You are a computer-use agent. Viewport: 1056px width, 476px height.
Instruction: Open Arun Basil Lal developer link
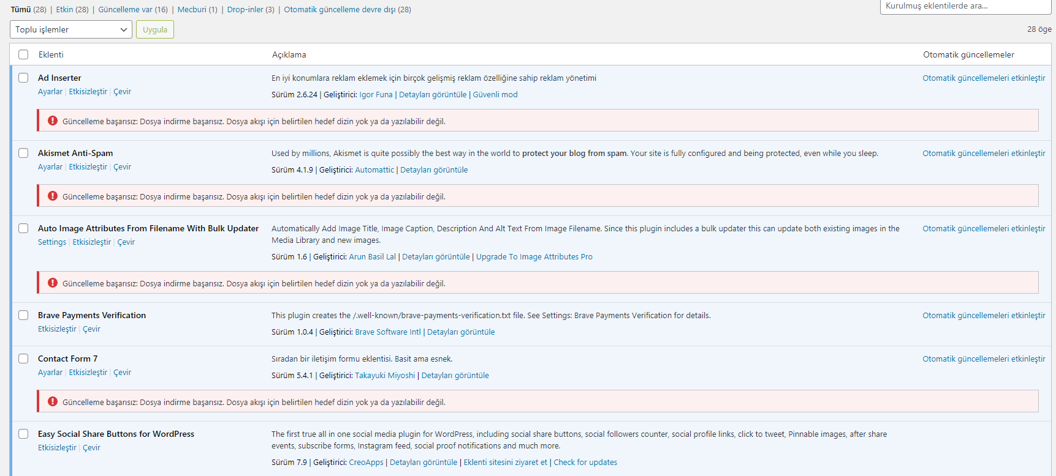373,257
